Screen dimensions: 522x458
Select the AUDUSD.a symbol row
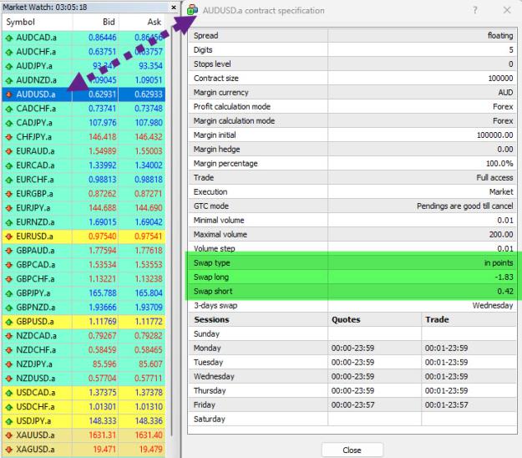point(84,94)
